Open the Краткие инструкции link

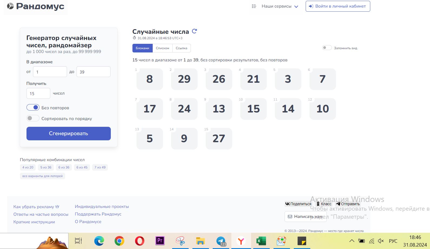34,222
